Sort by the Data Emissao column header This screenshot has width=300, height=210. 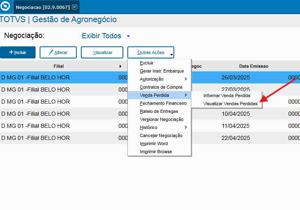click(254, 66)
